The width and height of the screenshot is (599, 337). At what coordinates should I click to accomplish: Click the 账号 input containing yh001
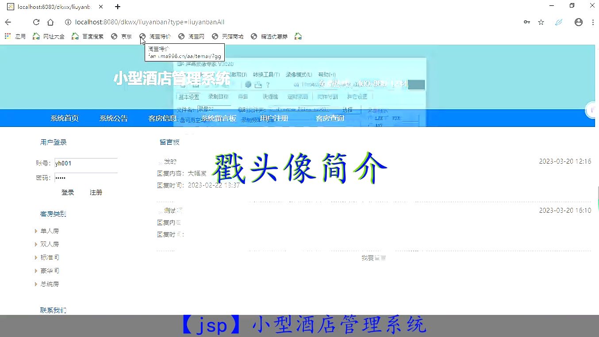click(86, 164)
